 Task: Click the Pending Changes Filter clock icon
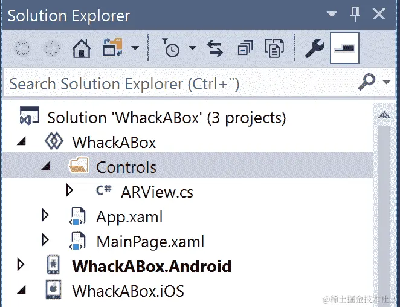pos(170,48)
